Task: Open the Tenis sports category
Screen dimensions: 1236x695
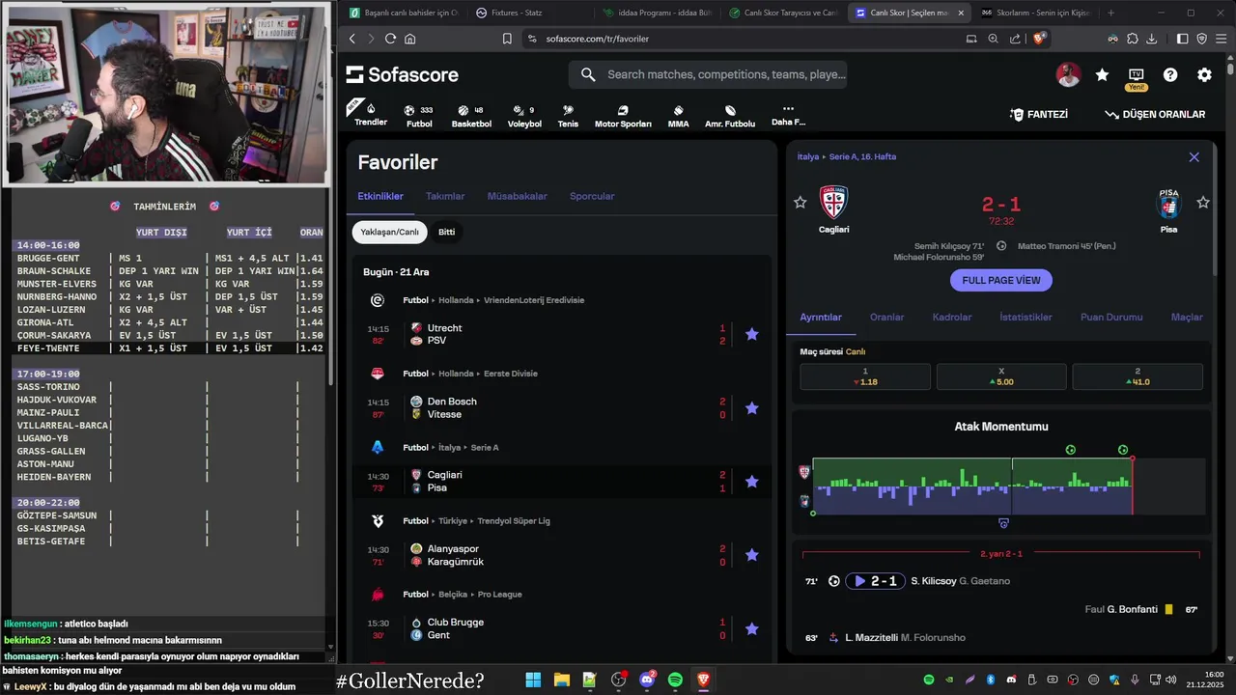Action: 568,116
